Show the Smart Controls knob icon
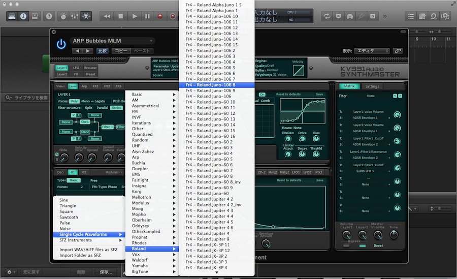 (63, 16)
